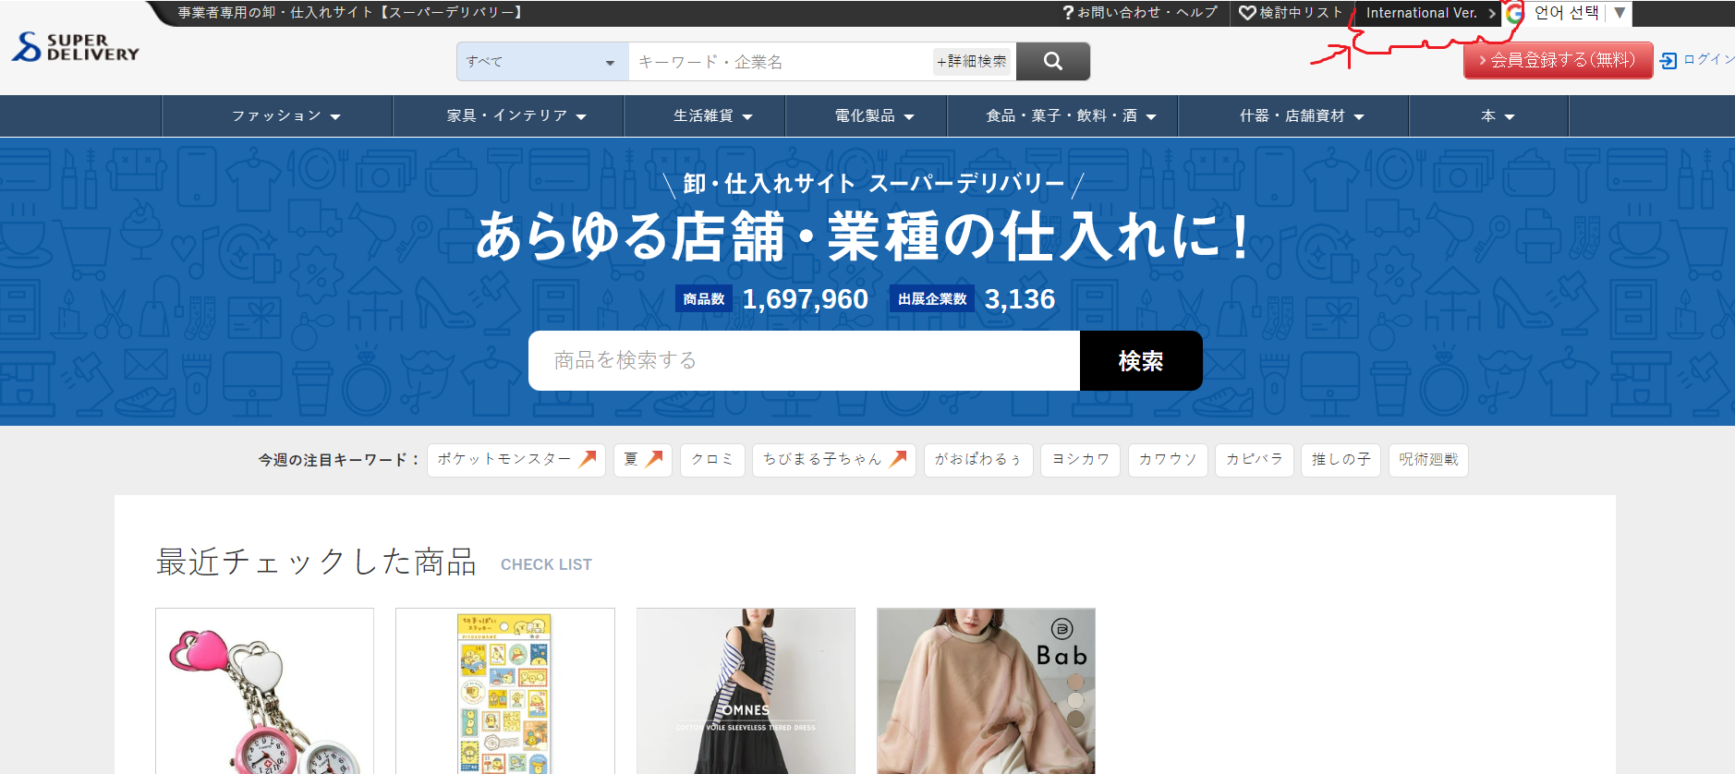Select the ちびまる子ちゃん keyword tag
Image resolution: width=1735 pixels, height=774 pixels.
(833, 460)
